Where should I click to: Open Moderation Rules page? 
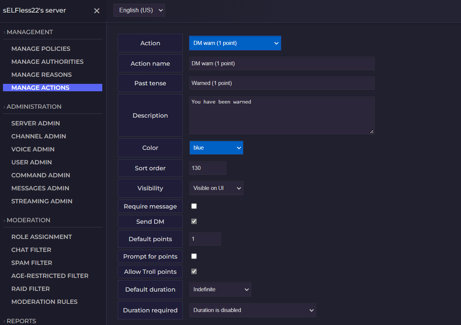tap(44, 302)
